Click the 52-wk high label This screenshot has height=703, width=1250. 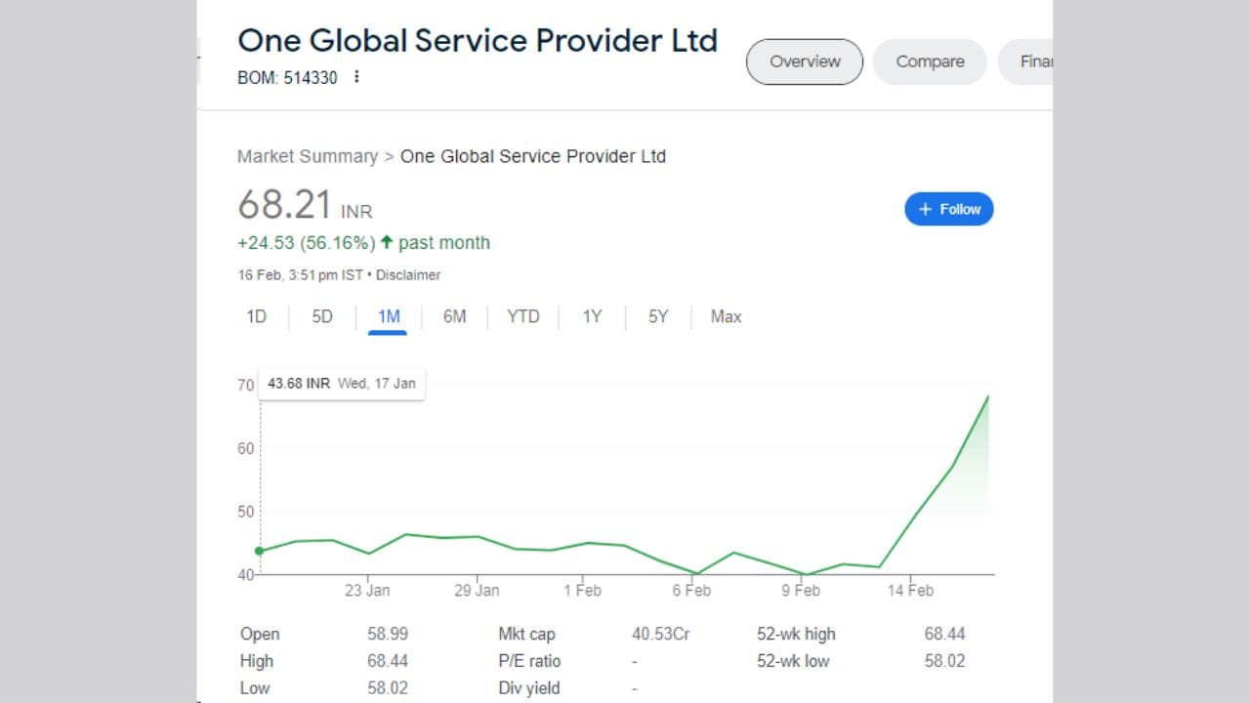click(x=796, y=635)
